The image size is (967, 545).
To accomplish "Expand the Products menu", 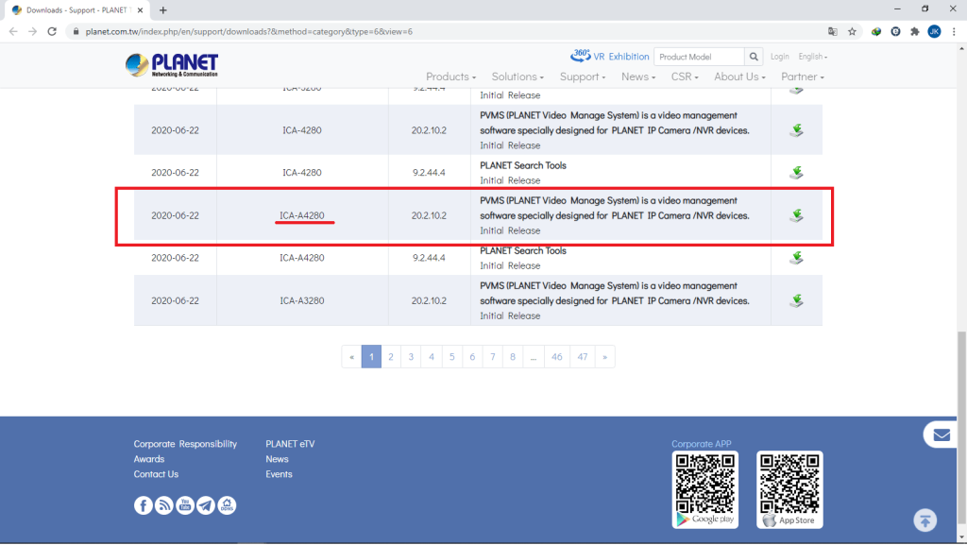I will (x=450, y=77).
